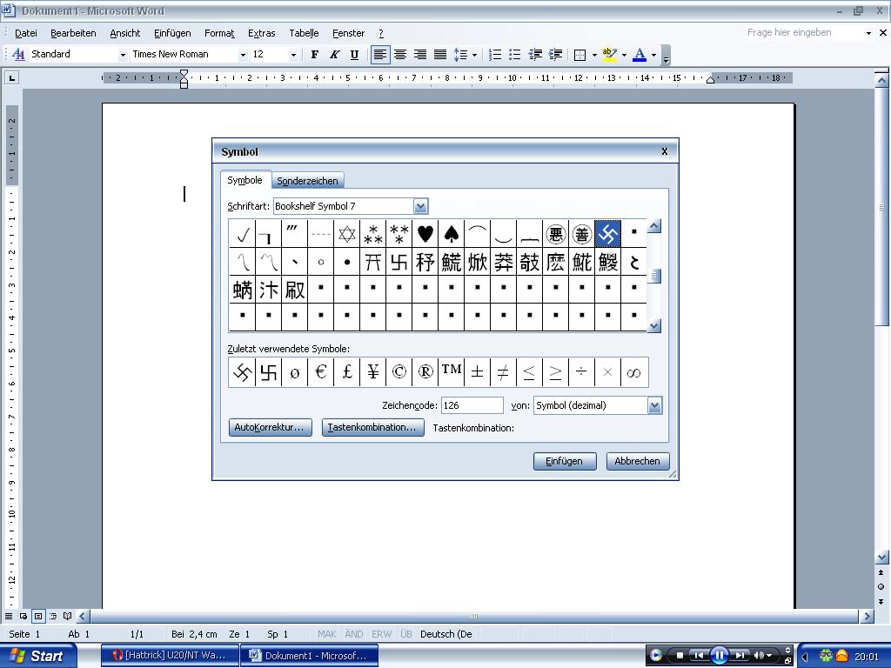Apply numbered list formatting
The height and width of the screenshot is (668, 891).
coord(495,55)
